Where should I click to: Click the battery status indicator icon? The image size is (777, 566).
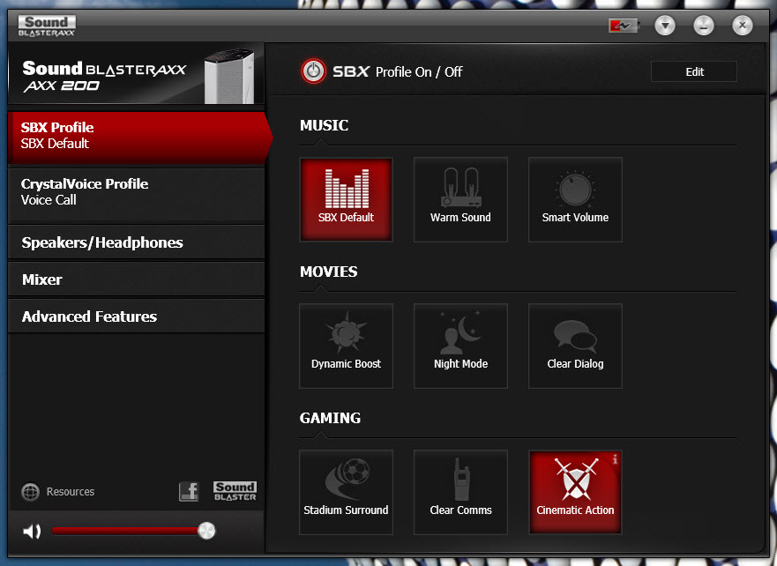[624, 26]
